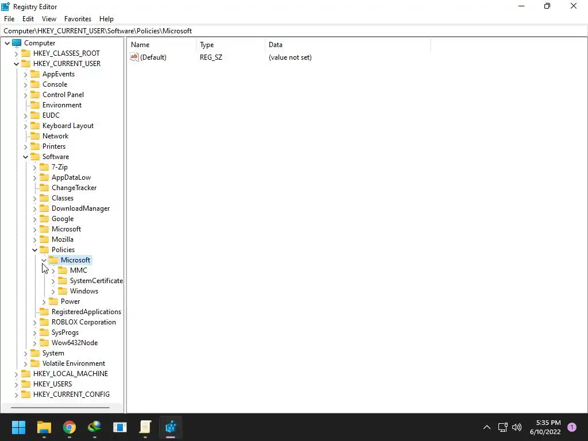The image size is (588, 441).
Task: Click the ChangeTracker folder icon
Action: pos(44,187)
